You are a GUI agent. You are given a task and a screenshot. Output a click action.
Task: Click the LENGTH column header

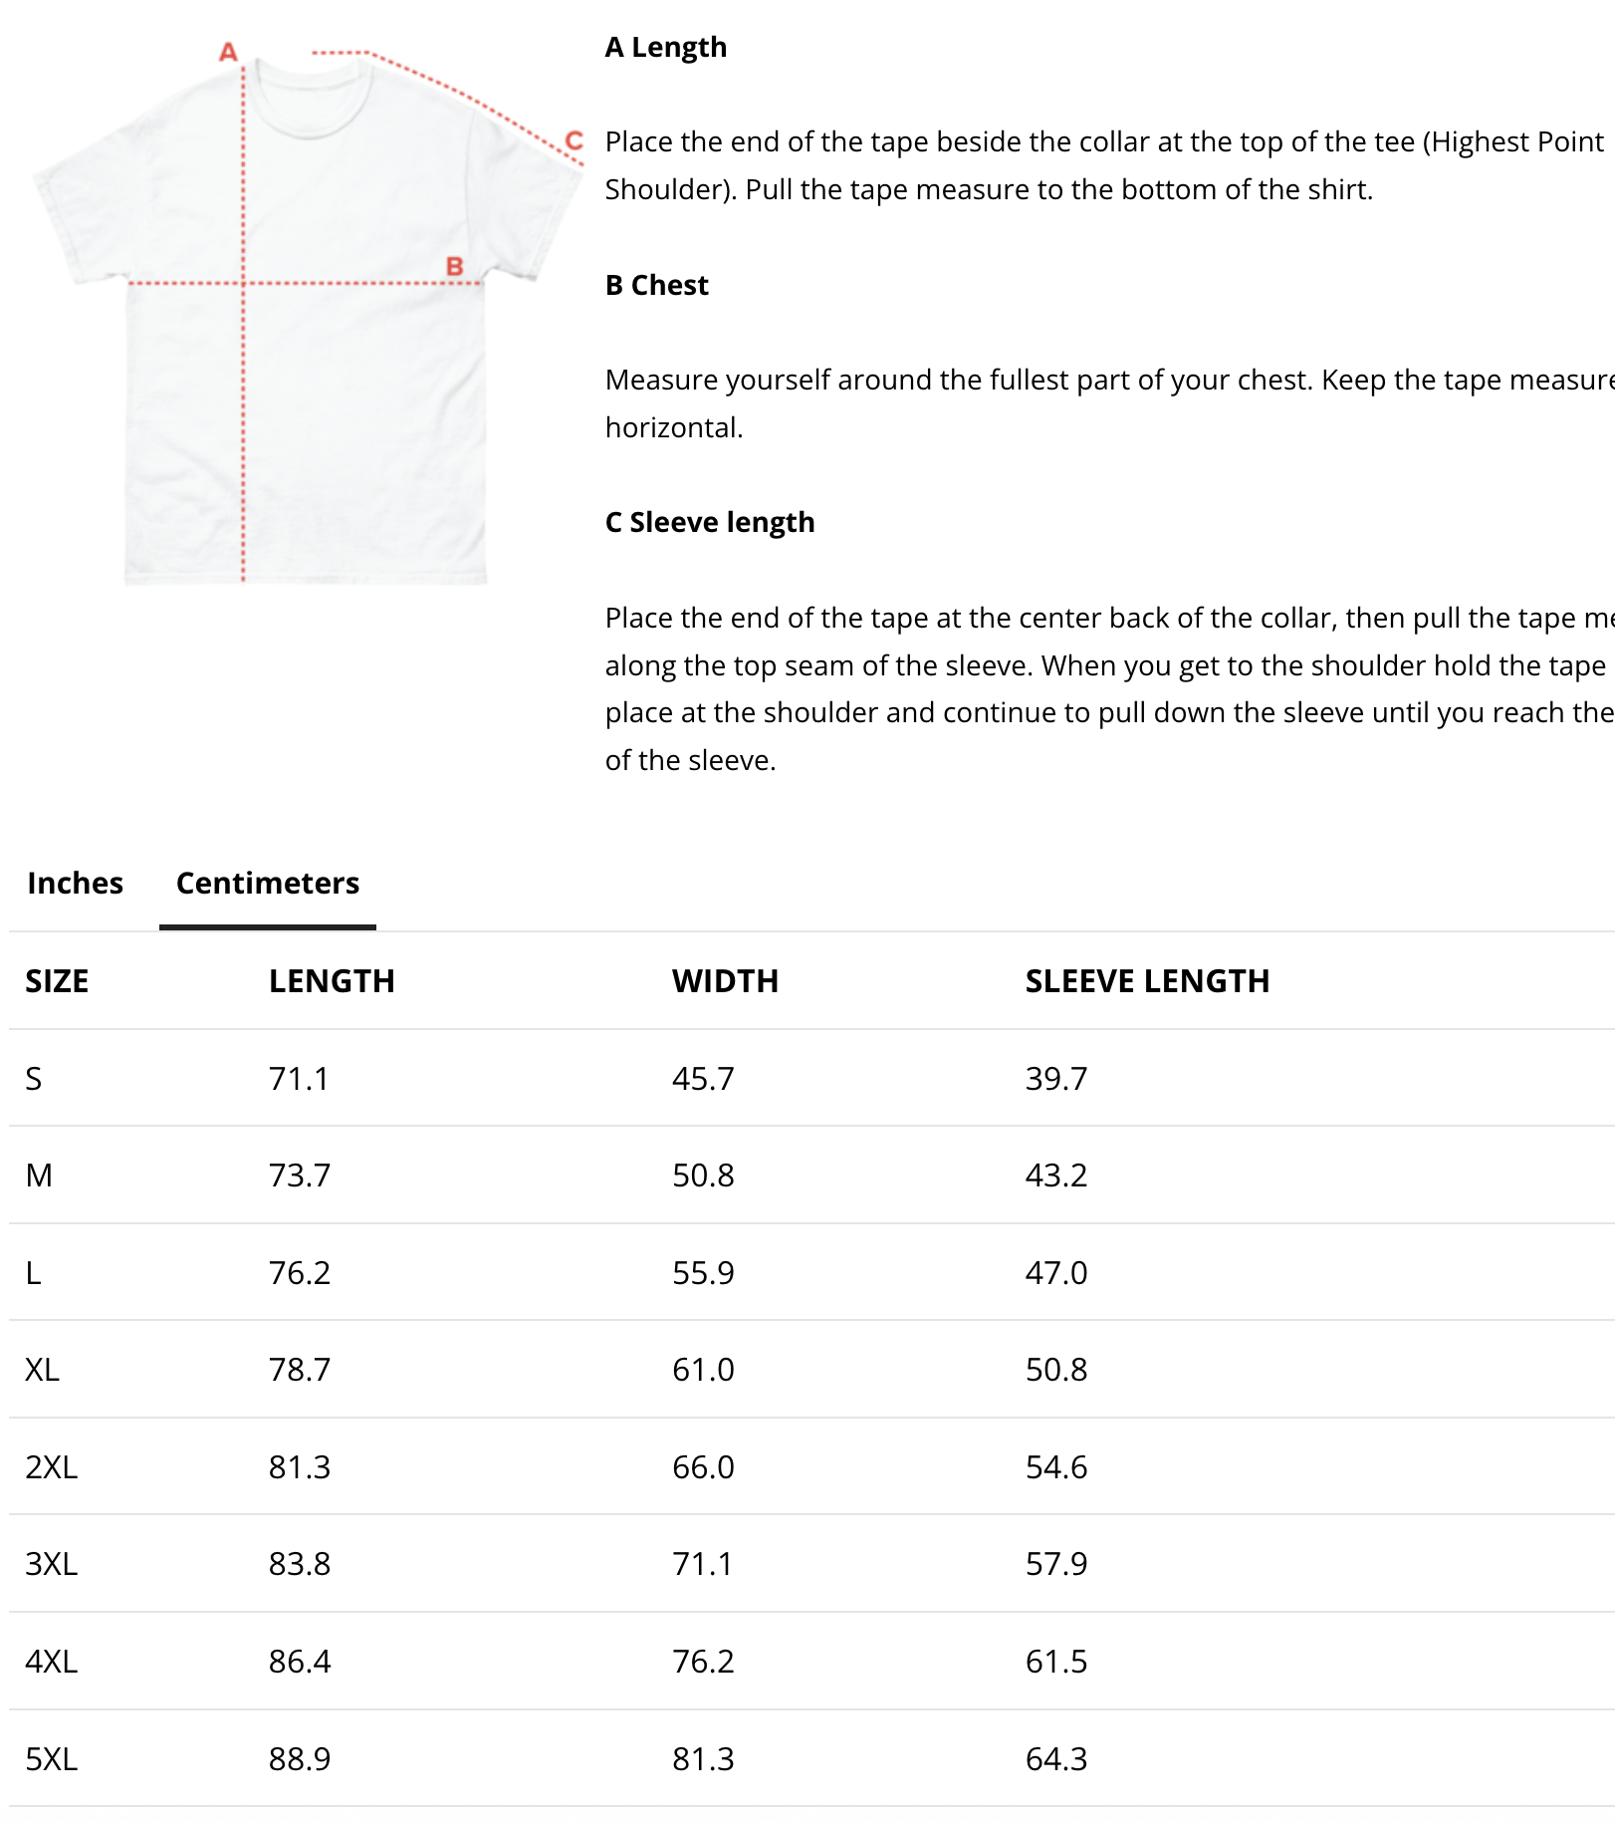coord(332,981)
